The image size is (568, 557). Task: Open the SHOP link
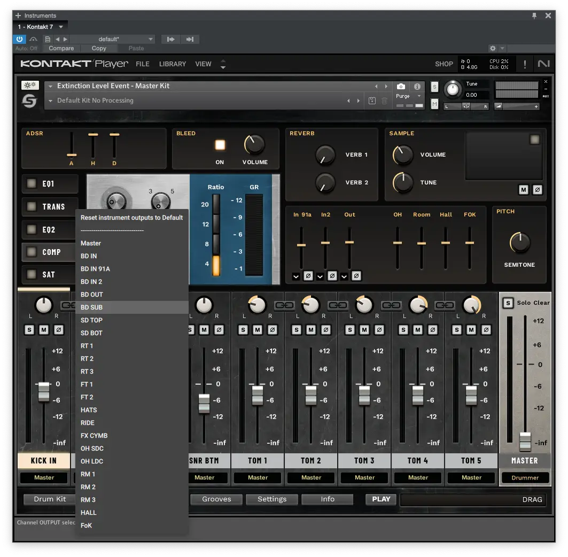click(443, 64)
